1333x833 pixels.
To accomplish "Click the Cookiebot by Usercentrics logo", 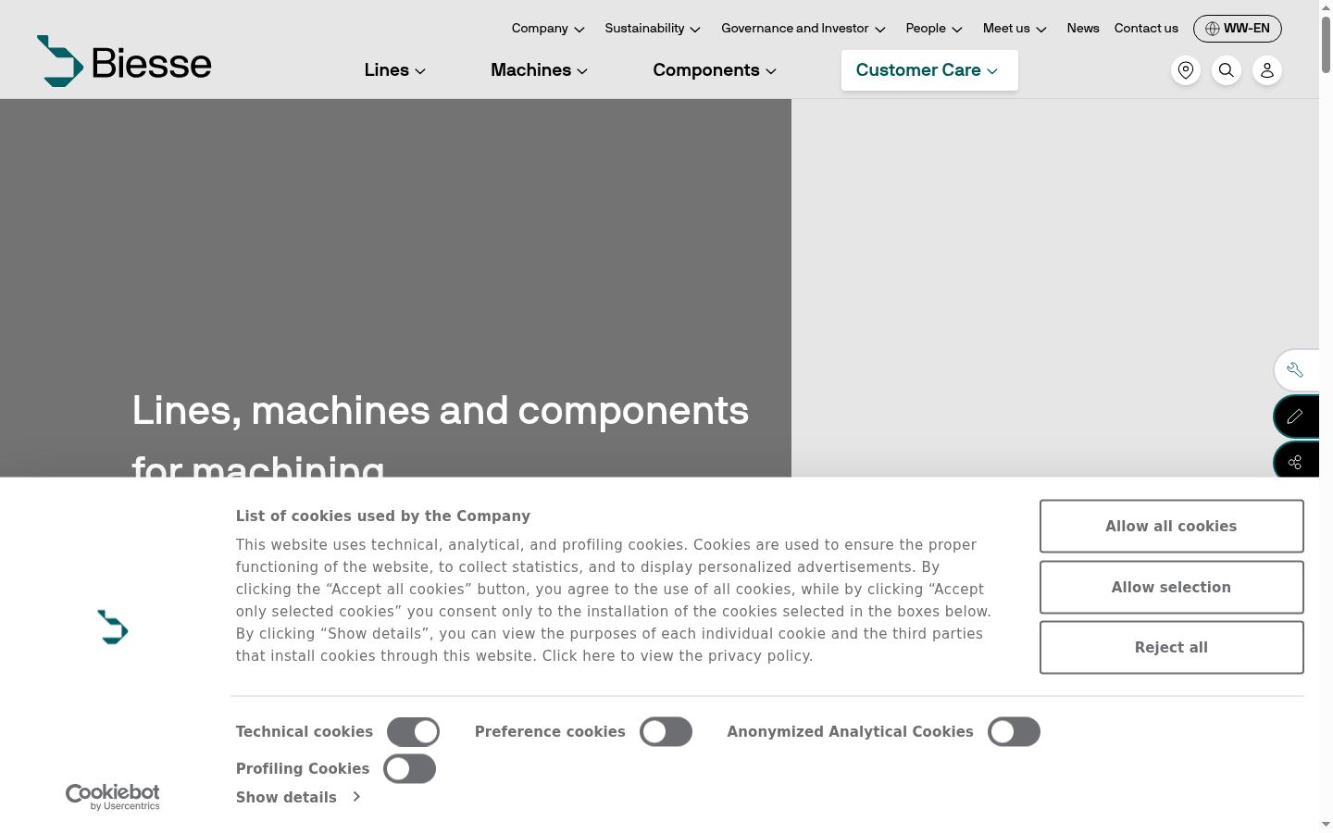I will pyautogui.click(x=113, y=797).
